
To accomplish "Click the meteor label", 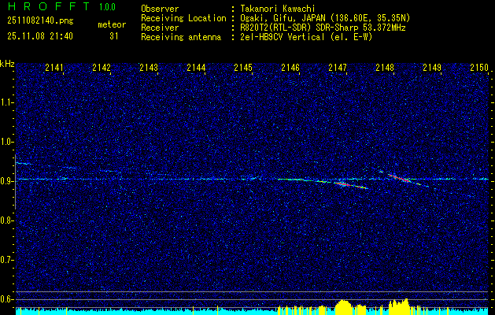I will tap(112, 24).
